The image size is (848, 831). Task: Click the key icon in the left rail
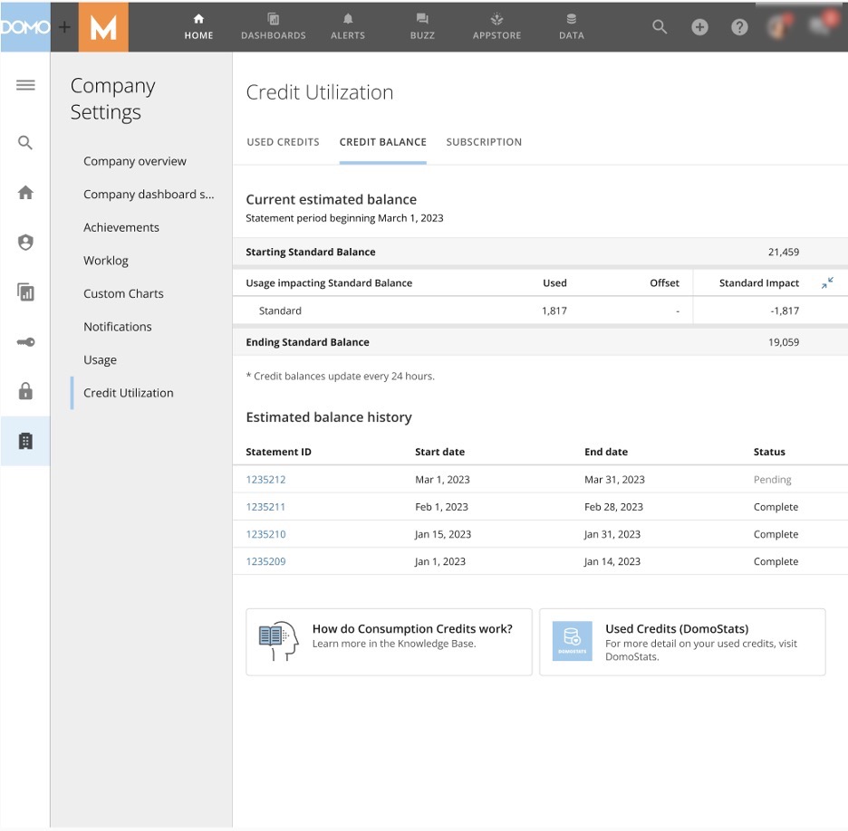click(x=25, y=342)
